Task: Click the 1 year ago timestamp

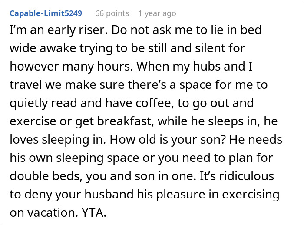Action: coord(157,13)
